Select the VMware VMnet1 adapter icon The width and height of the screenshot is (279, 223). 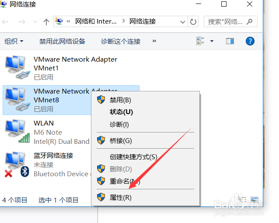pos(17,67)
